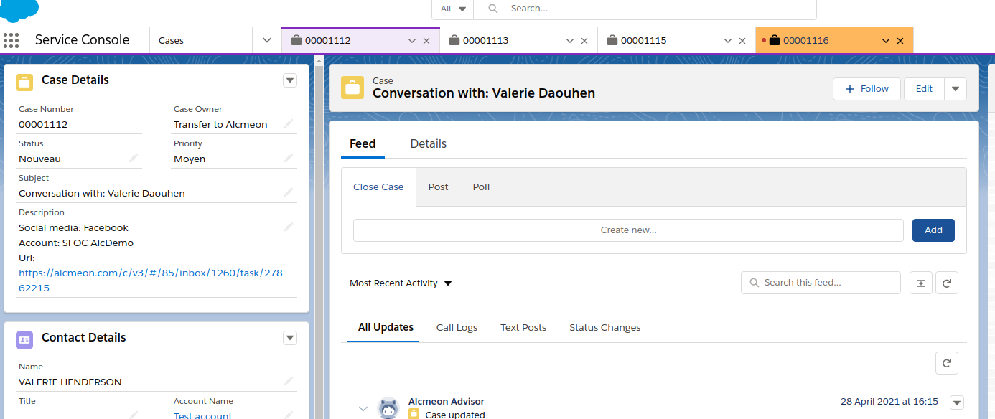Open Most Recent Activity sort dropdown
This screenshot has height=419, width=995.
pyautogui.click(x=448, y=283)
